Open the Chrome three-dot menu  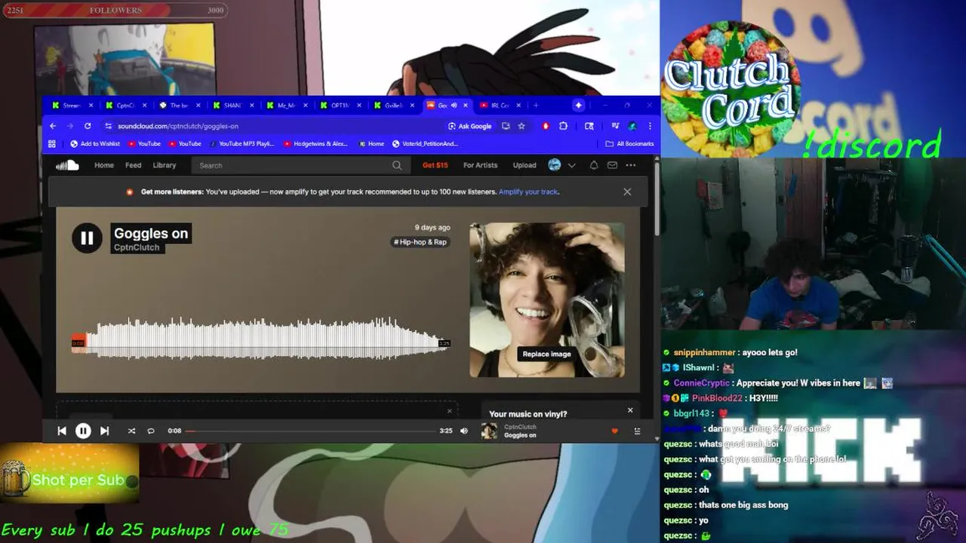click(651, 126)
